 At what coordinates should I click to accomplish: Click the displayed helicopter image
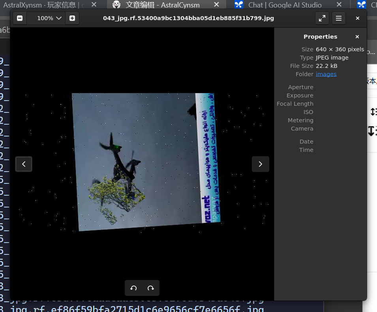pyautogui.click(x=146, y=162)
